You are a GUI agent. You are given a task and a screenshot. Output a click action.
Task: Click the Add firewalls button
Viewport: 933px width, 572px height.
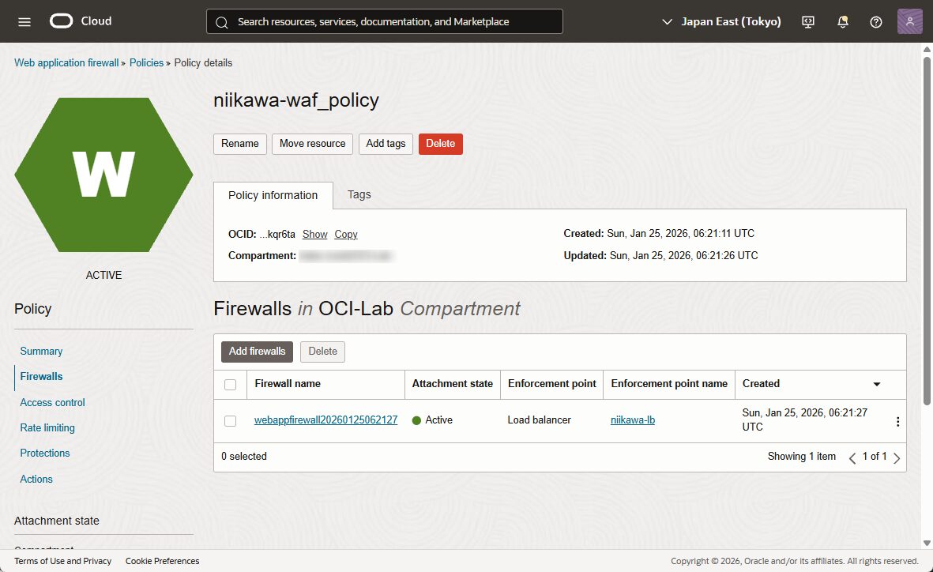257,352
